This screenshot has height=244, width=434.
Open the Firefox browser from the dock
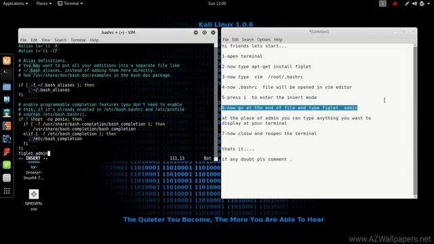(x=7, y=60)
